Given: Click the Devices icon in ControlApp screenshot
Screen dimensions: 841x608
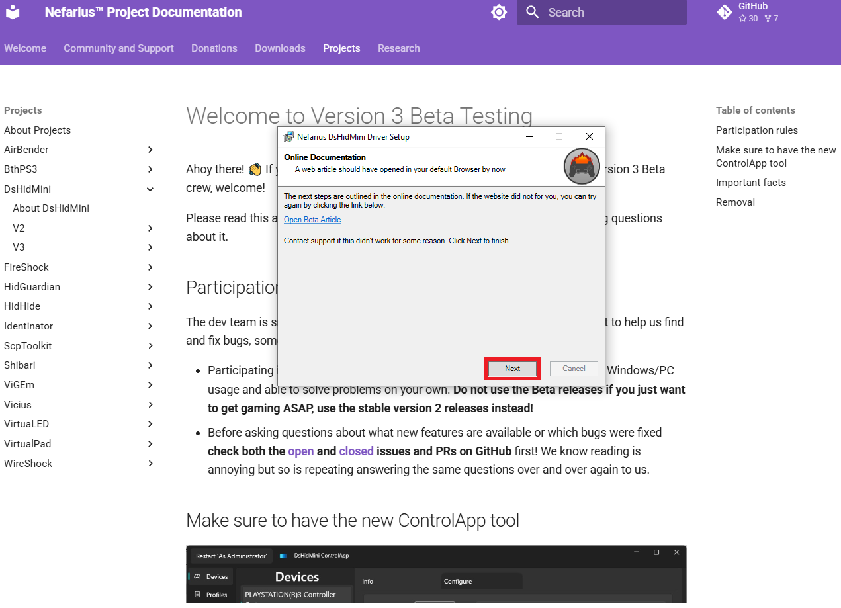Looking at the screenshot, I should pyautogui.click(x=197, y=576).
